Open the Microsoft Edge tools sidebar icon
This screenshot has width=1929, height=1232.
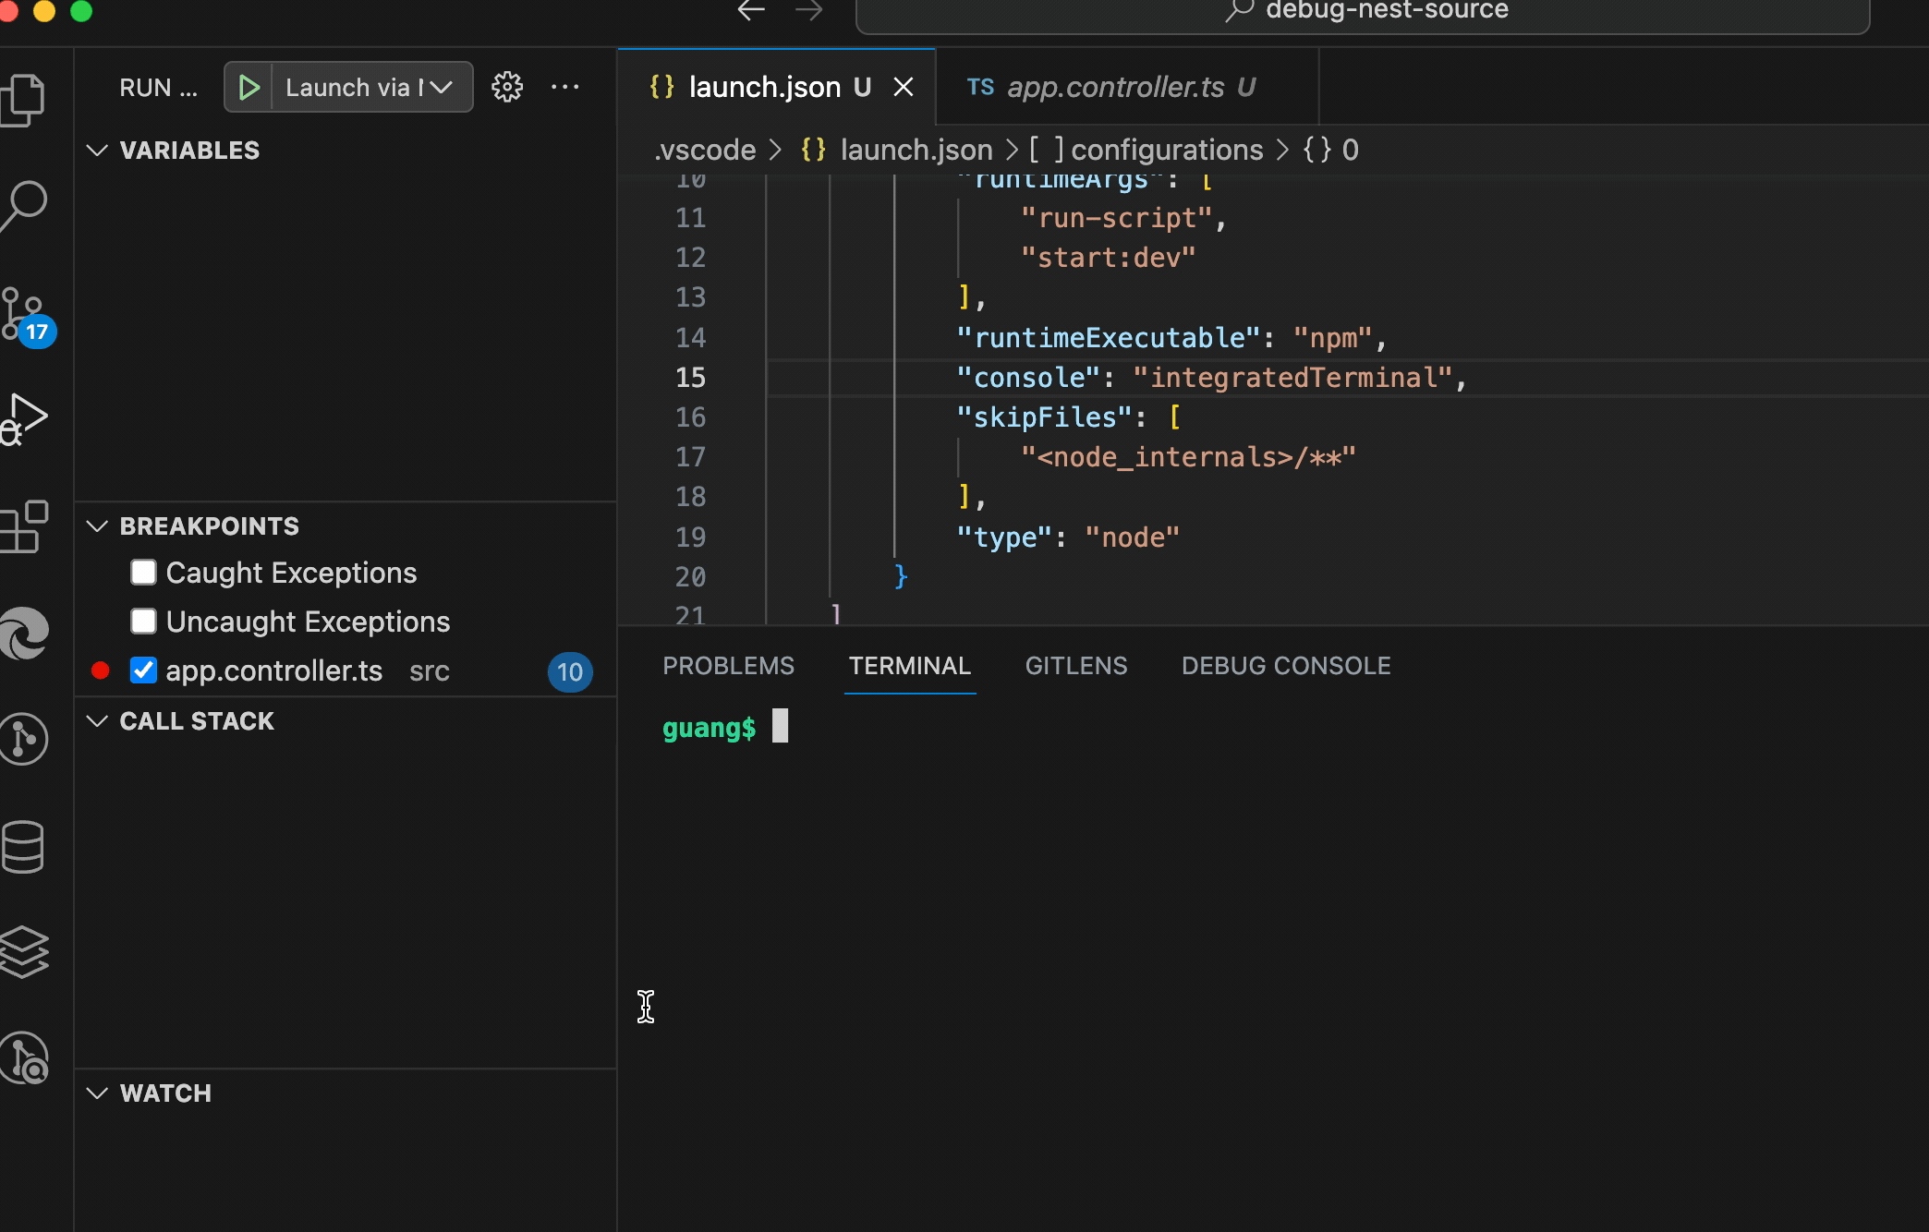coord(24,634)
